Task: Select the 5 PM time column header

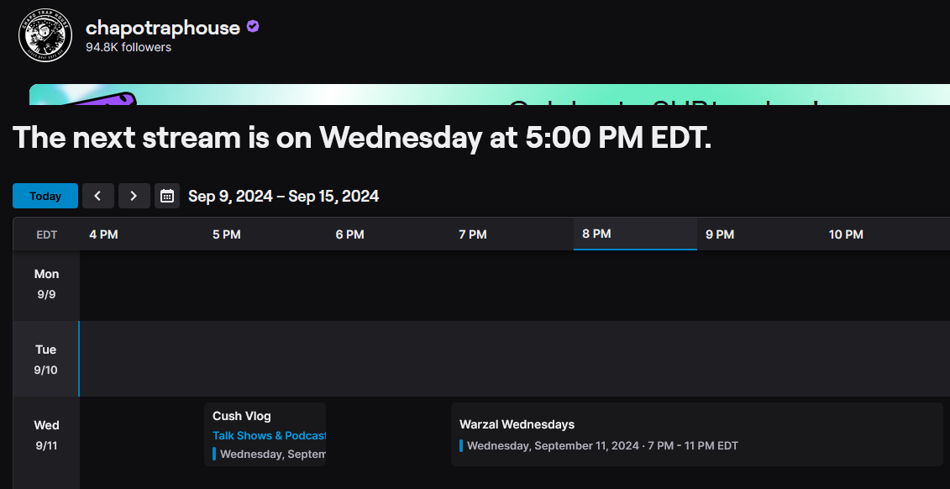Action: [227, 234]
